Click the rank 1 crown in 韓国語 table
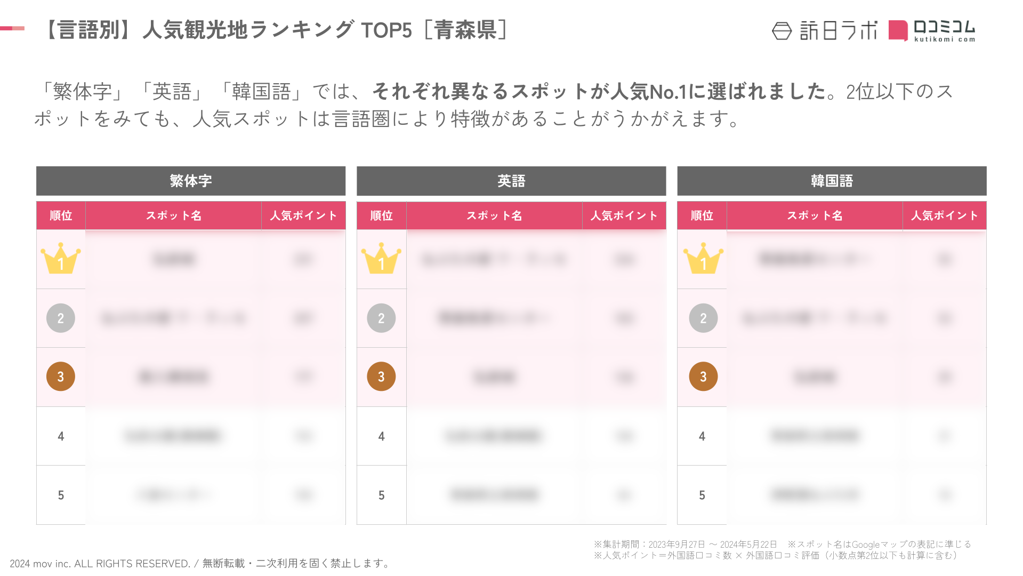This screenshot has height=576, width=1023. tap(703, 259)
